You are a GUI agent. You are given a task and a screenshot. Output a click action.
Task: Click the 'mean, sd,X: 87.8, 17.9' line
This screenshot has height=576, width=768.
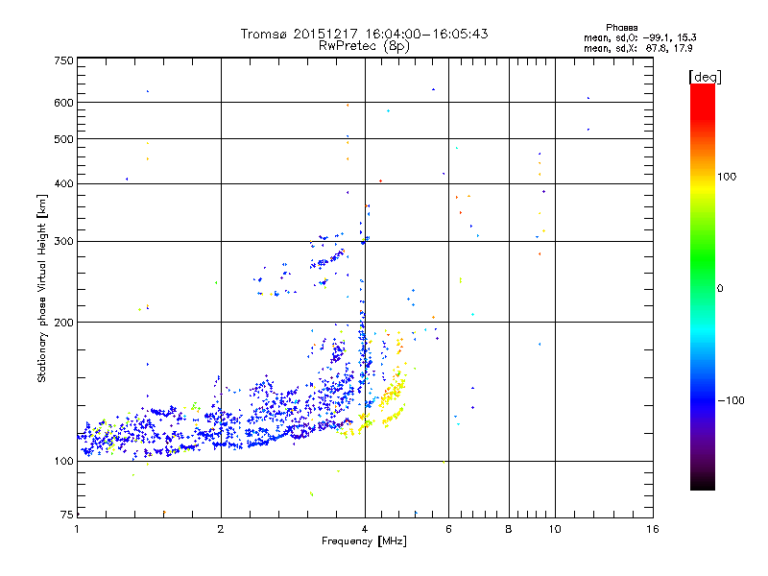pyautogui.click(x=637, y=48)
